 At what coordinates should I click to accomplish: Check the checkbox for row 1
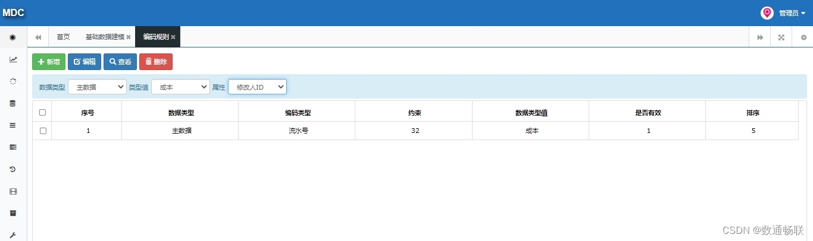coord(42,131)
